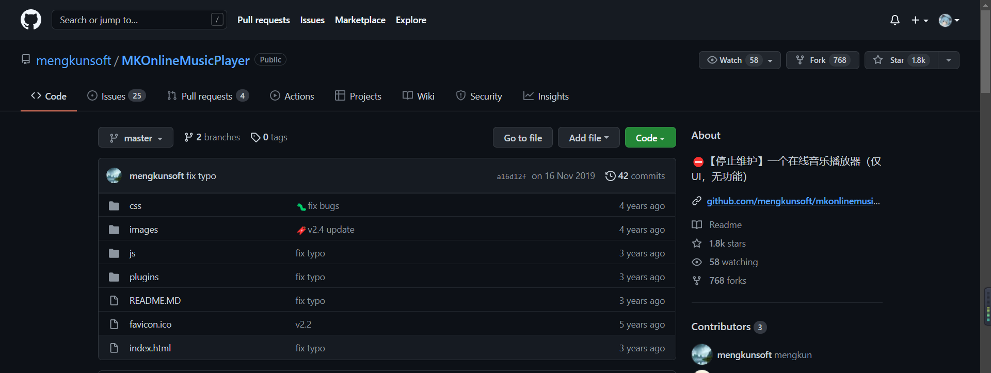Jump to Readme in About

pos(717,225)
